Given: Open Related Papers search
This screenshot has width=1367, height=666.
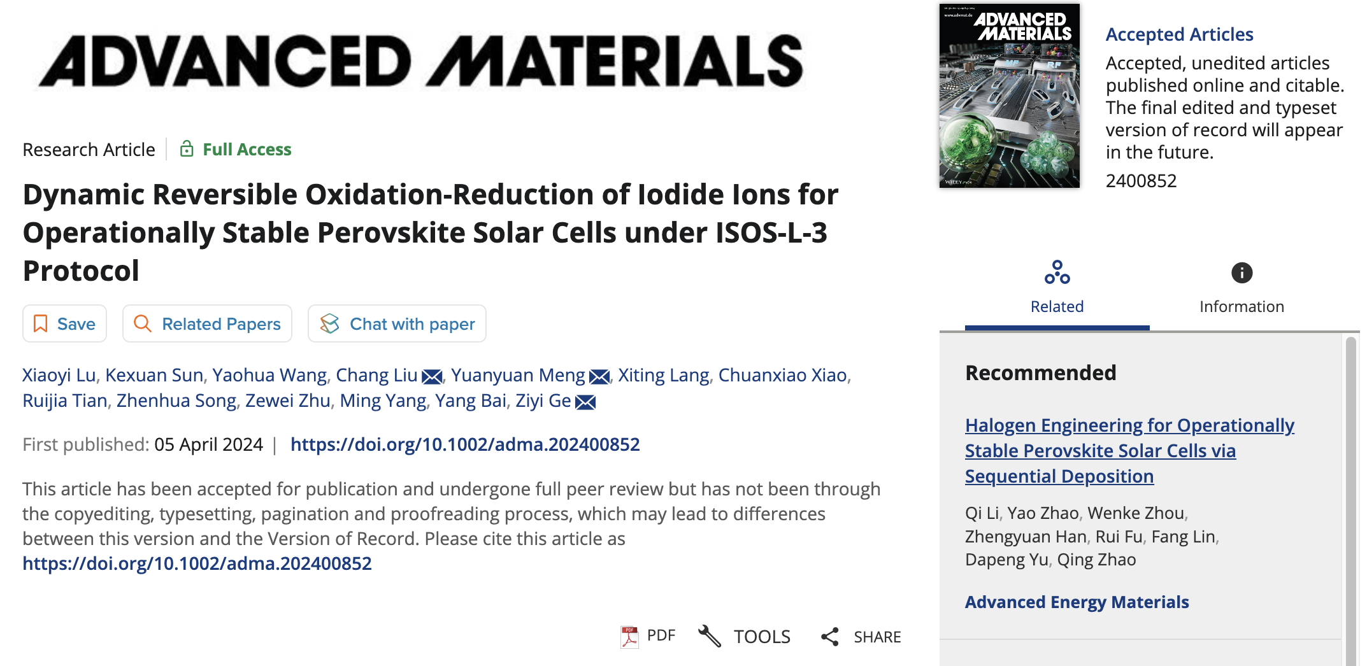Looking at the screenshot, I should [x=207, y=323].
